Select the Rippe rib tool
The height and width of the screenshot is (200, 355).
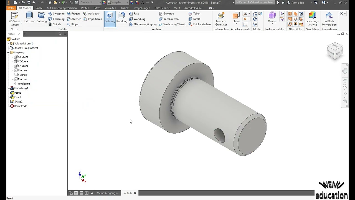coord(72,24)
